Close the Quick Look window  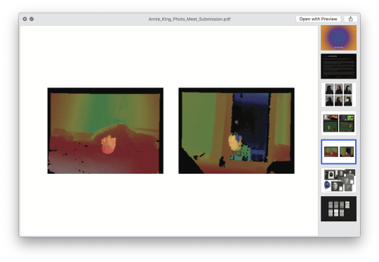(25, 19)
